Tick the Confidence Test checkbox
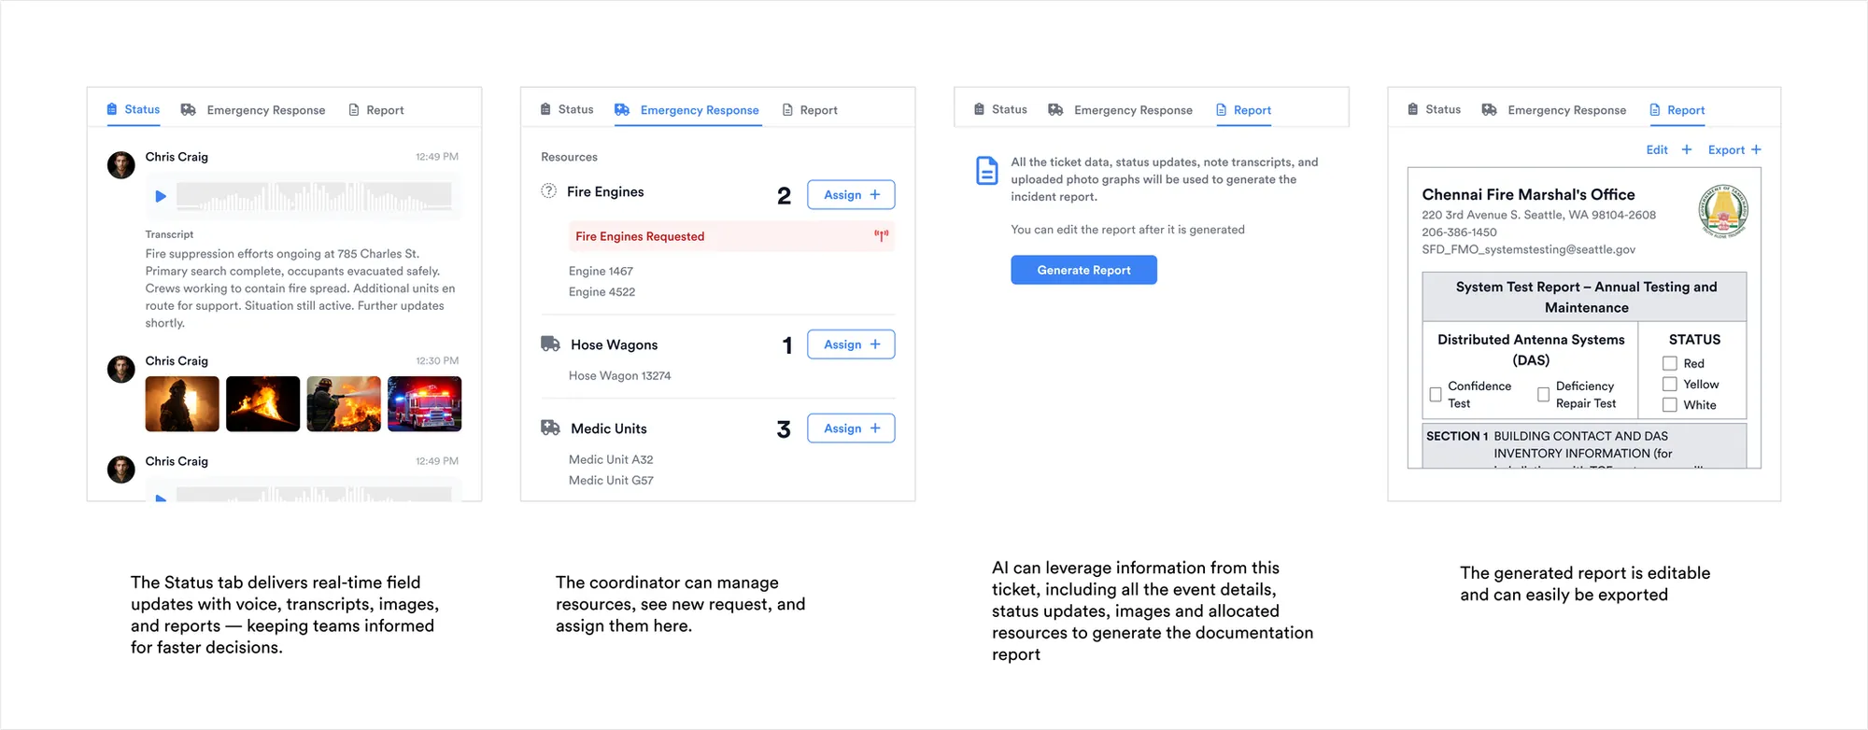 (x=1436, y=395)
